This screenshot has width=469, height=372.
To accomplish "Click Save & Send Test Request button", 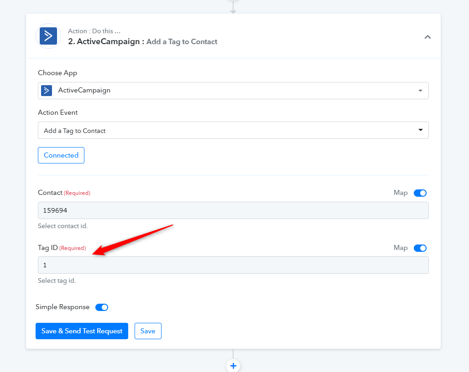I will tap(82, 331).
